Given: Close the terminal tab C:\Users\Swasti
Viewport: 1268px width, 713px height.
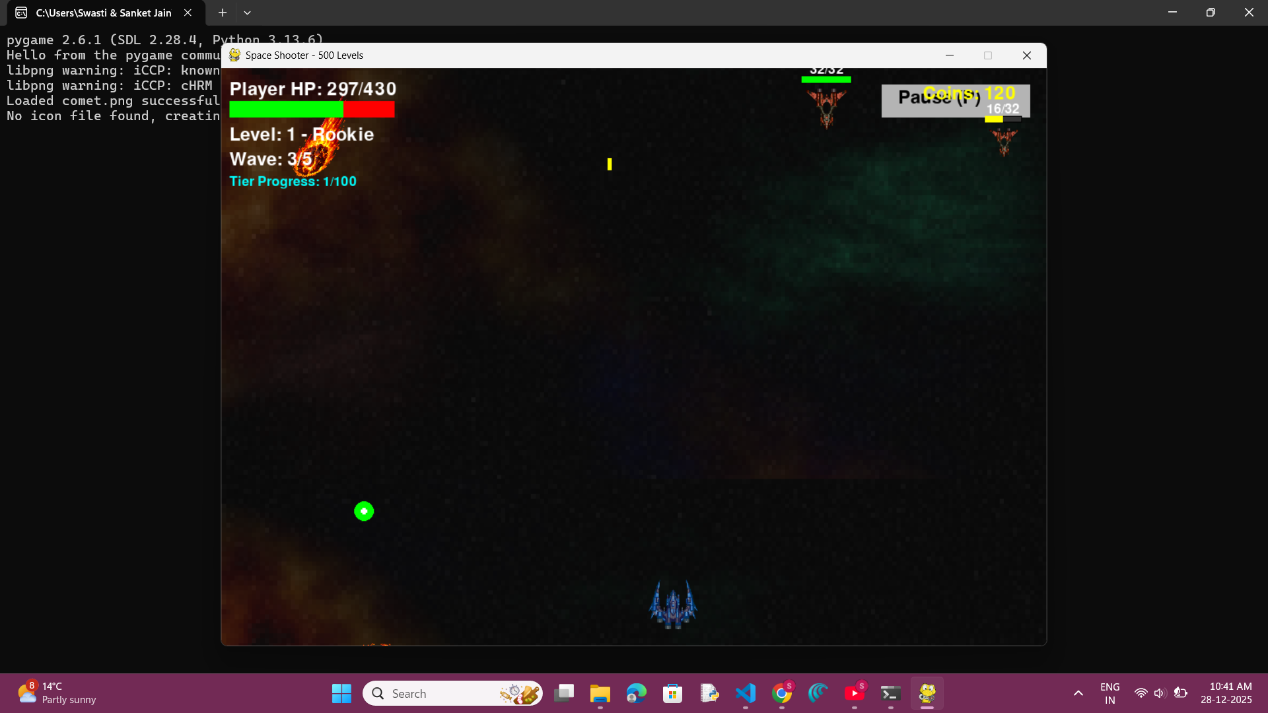Looking at the screenshot, I should tap(188, 13).
